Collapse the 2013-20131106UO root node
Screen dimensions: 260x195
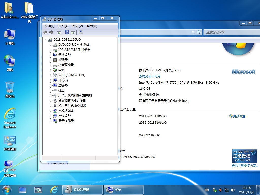click(46, 40)
